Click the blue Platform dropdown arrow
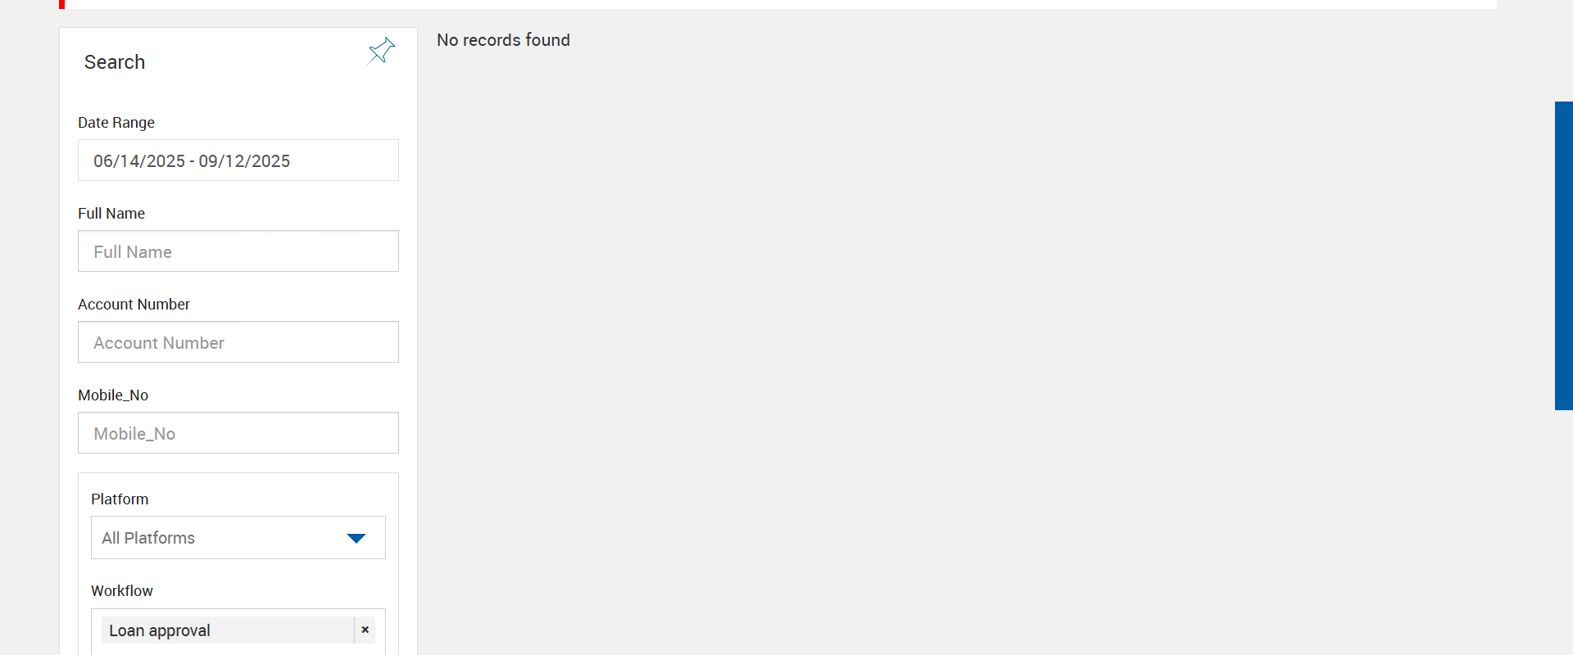 356,538
